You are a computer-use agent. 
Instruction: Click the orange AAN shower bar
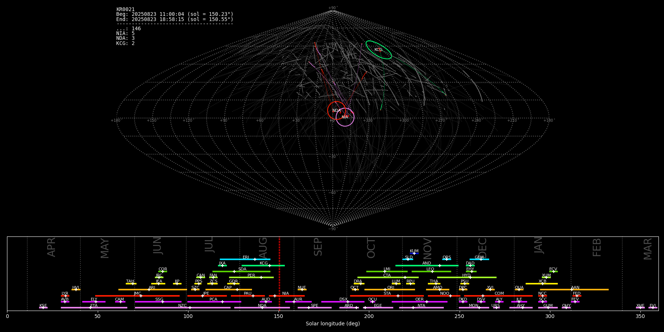point(574,290)
